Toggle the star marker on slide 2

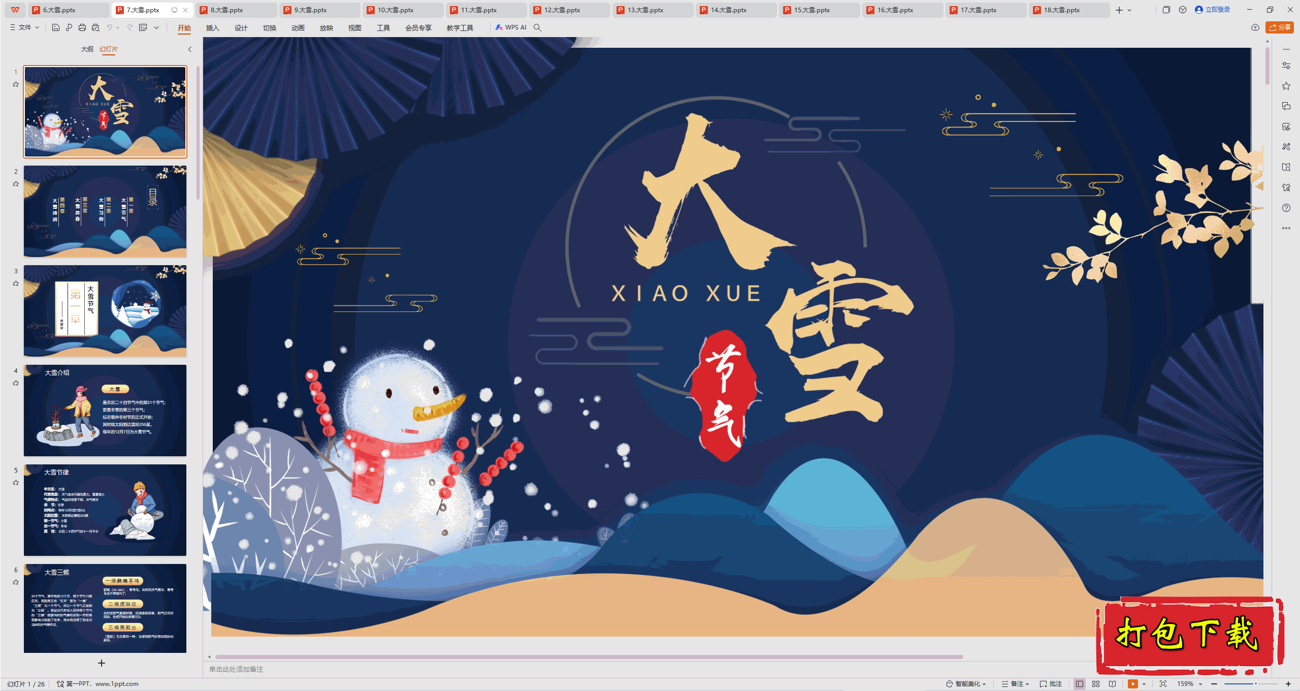tap(16, 184)
